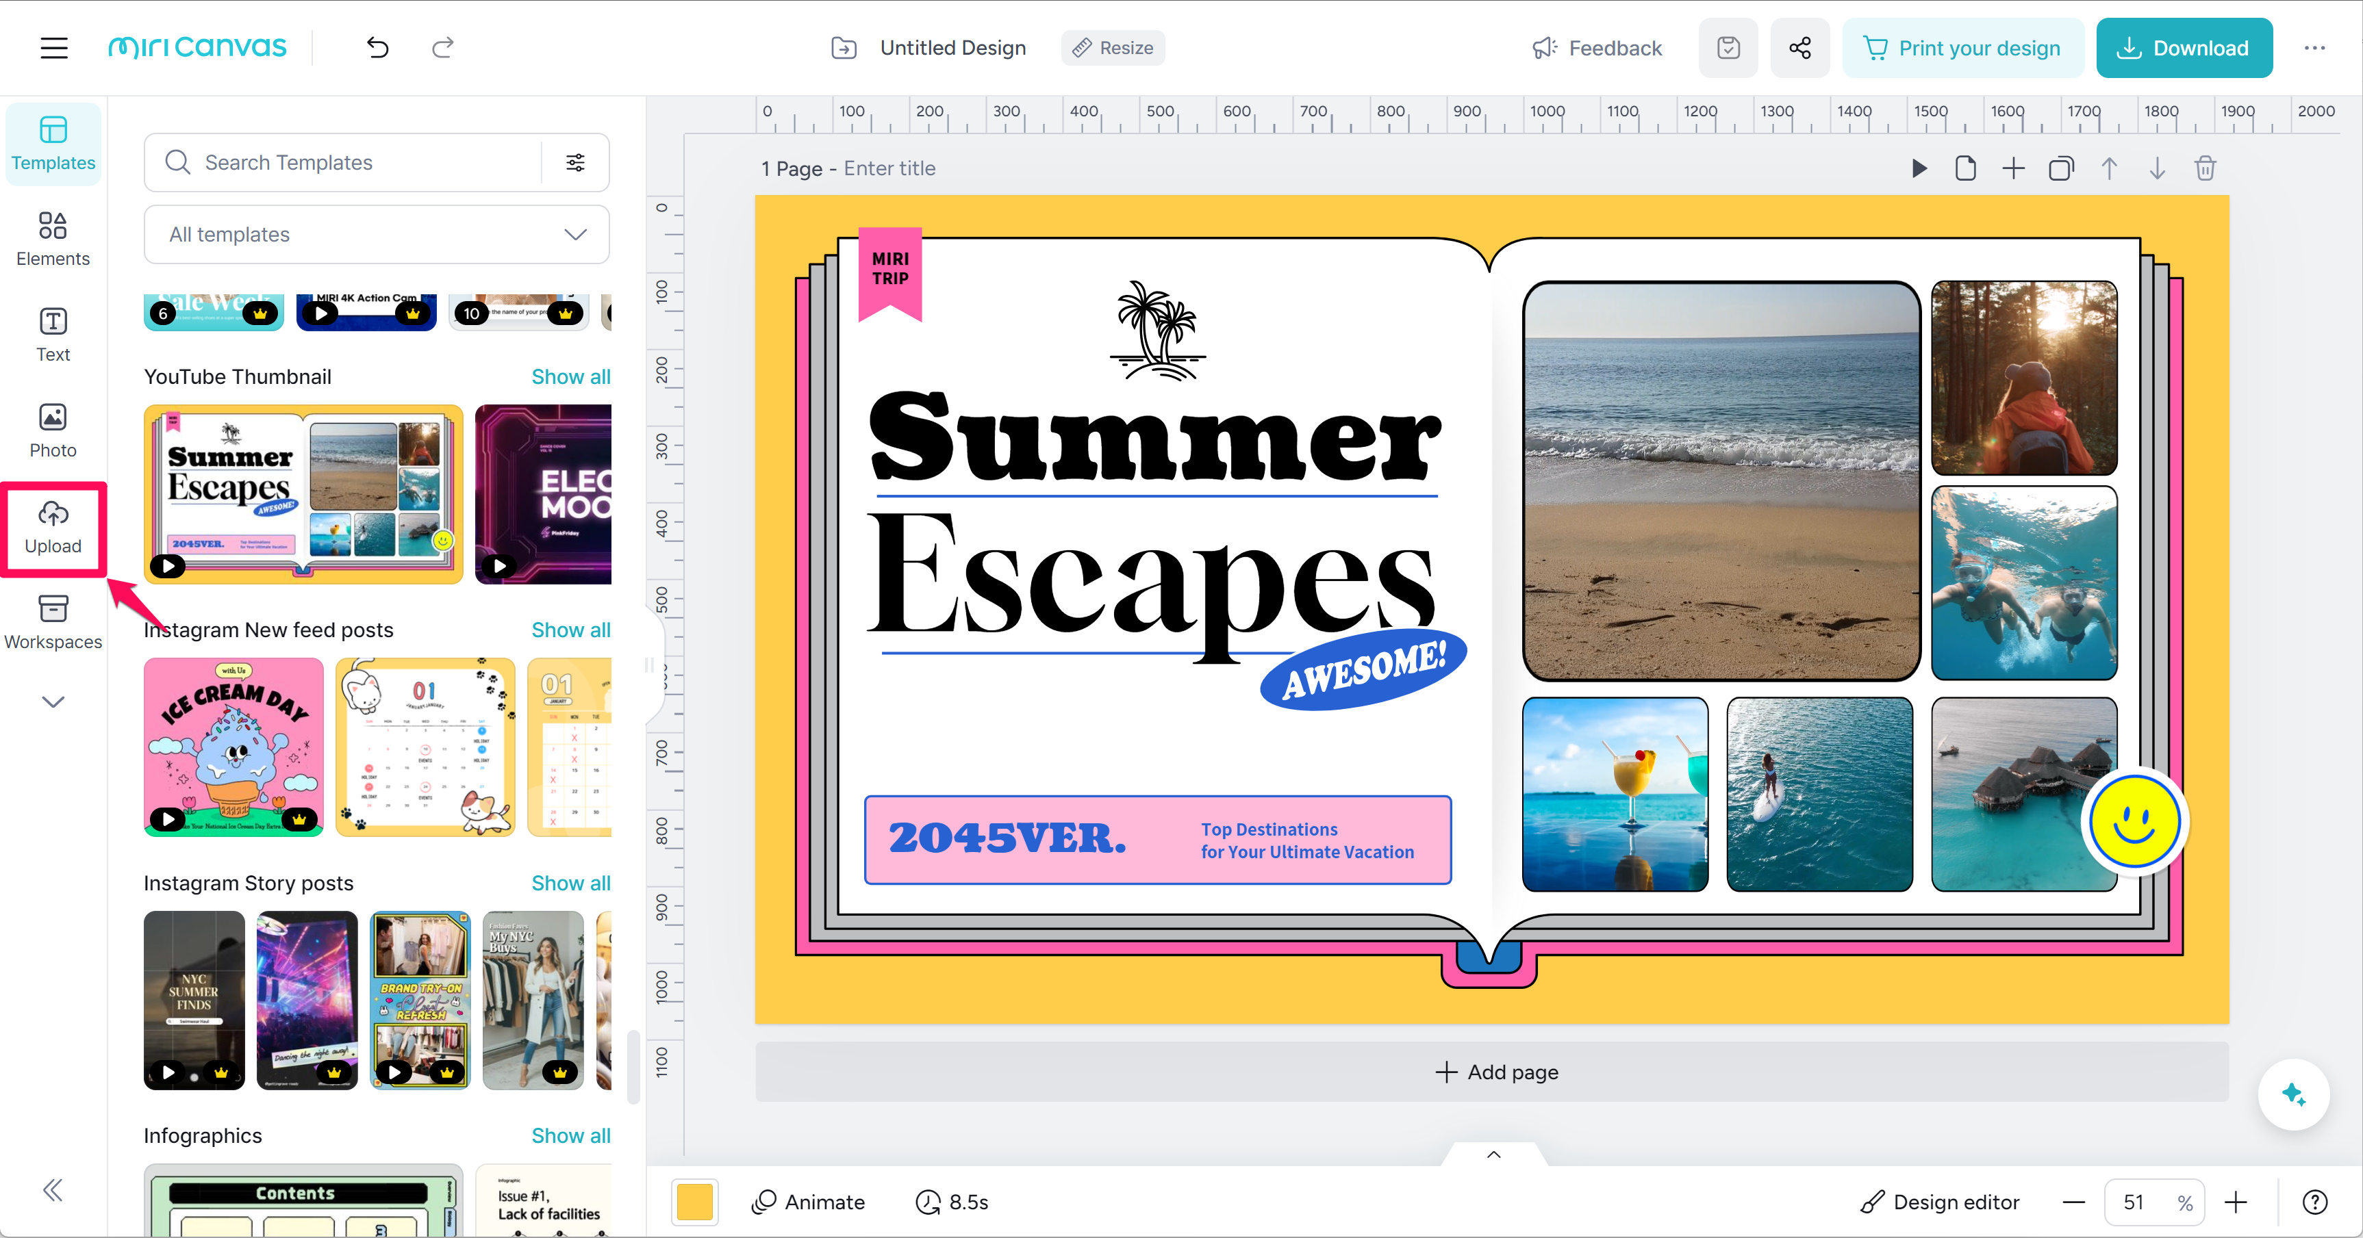Expand the bottom page panel chevron
The image size is (2363, 1238).
(1493, 1155)
